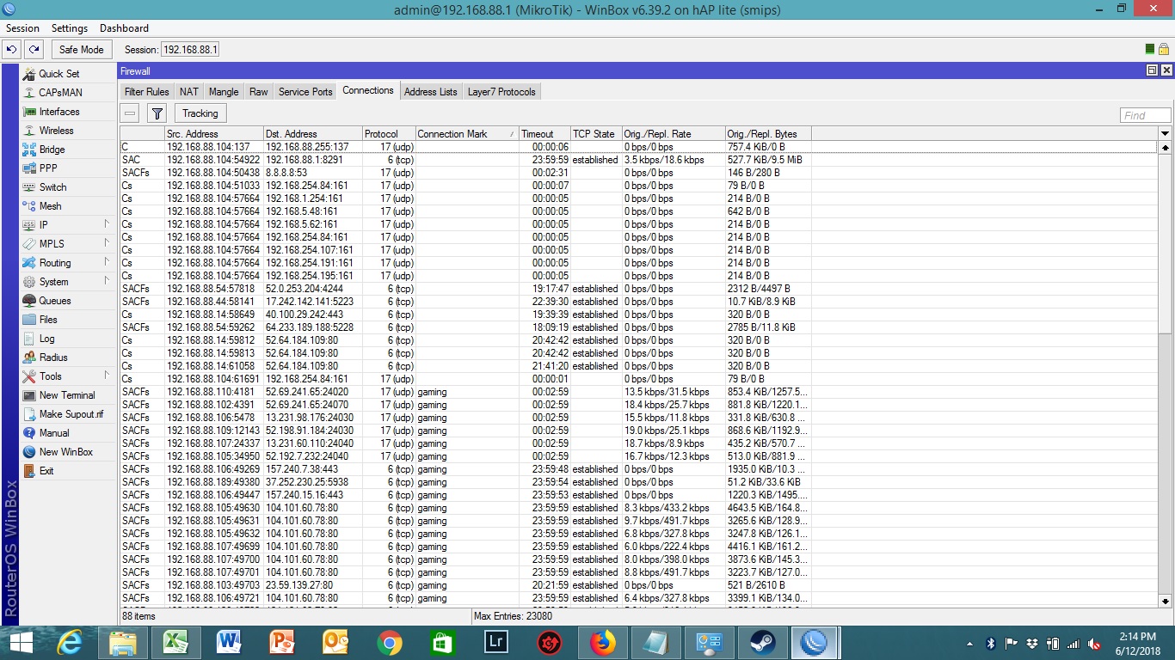Sort by the Timeout column
Screen dimensions: 1175x660
coord(544,134)
